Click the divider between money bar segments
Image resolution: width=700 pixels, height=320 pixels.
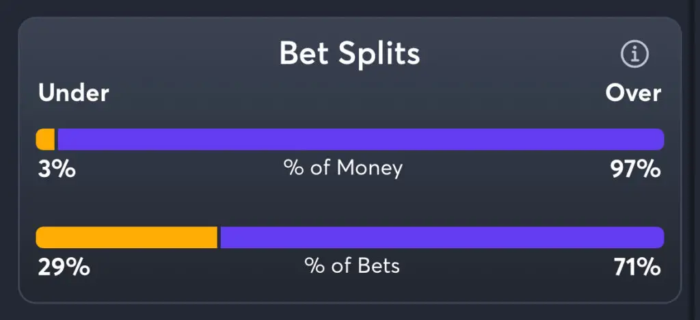(56, 139)
